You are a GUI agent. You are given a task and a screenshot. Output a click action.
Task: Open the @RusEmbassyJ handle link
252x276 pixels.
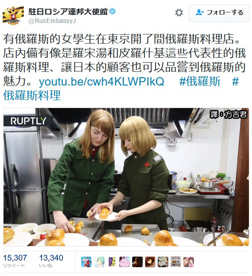coord(52,21)
